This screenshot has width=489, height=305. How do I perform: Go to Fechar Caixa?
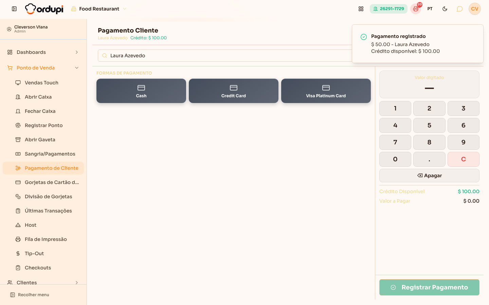(x=43, y=111)
